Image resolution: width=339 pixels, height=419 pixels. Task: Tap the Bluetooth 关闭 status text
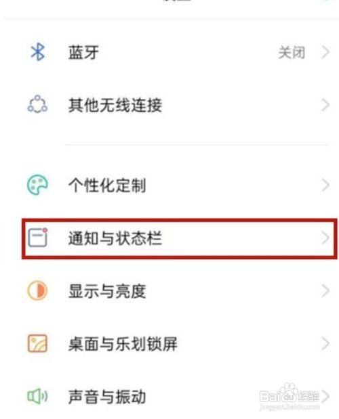click(x=292, y=52)
